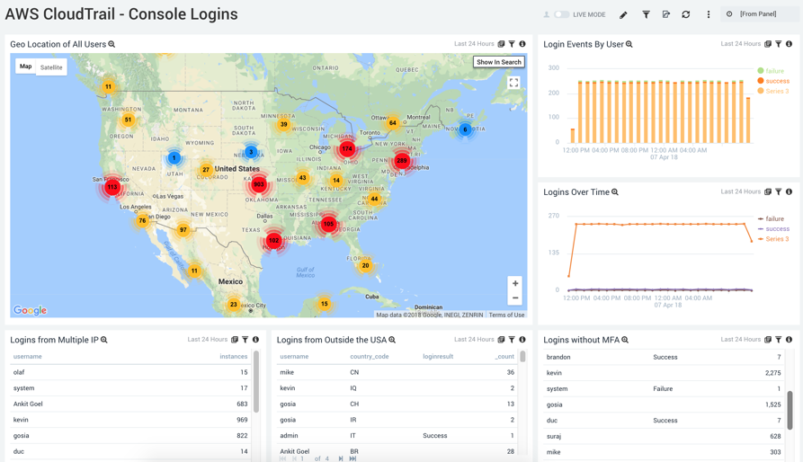Screen dimensions: 803x462
Task: Zoom in on the map with plus
Action: point(515,283)
